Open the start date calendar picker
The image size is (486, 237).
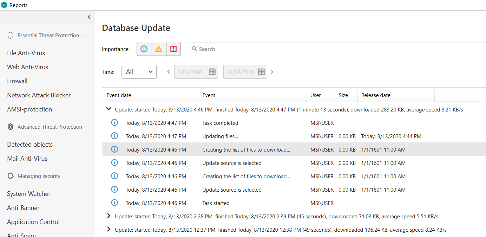[212, 72]
